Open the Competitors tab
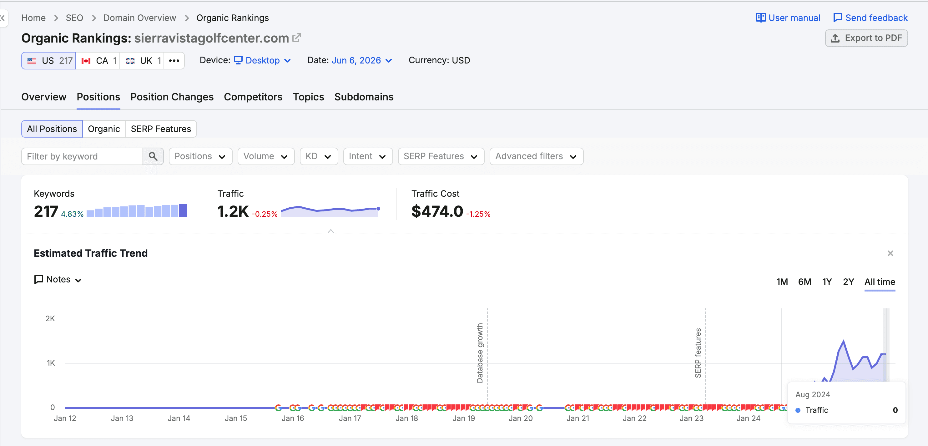 point(253,97)
